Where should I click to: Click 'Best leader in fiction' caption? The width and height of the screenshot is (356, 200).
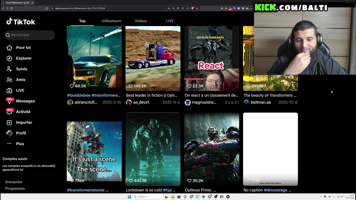[x=152, y=95]
